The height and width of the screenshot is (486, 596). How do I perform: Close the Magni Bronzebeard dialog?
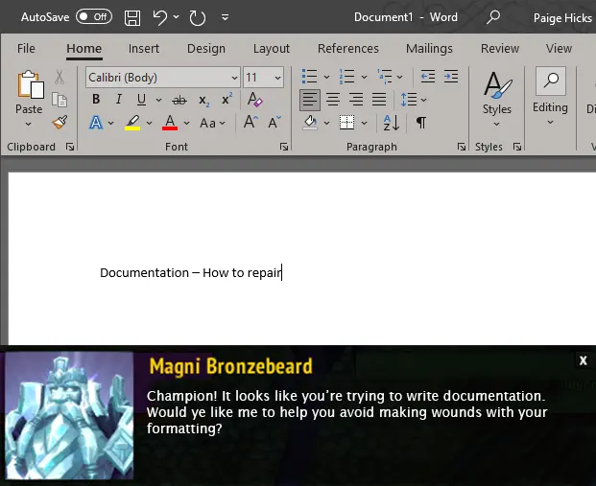click(584, 360)
